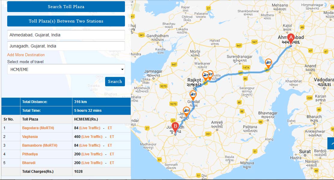Image resolution: width=334 pixels, height=180 pixels.
Task: Click Live Traffic link for Bharudi
Action: [92, 163]
